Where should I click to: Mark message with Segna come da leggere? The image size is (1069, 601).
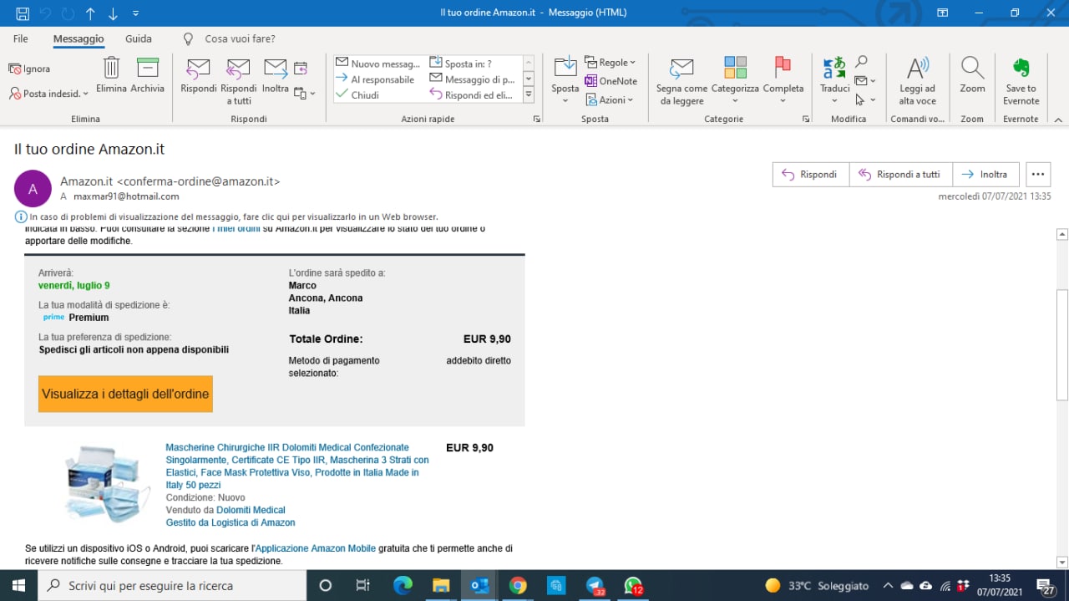click(x=681, y=70)
